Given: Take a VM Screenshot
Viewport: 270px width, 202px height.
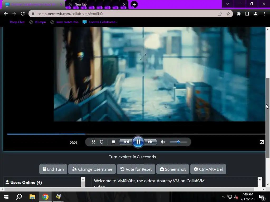Looking at the screenshot, I should (173, 169).
